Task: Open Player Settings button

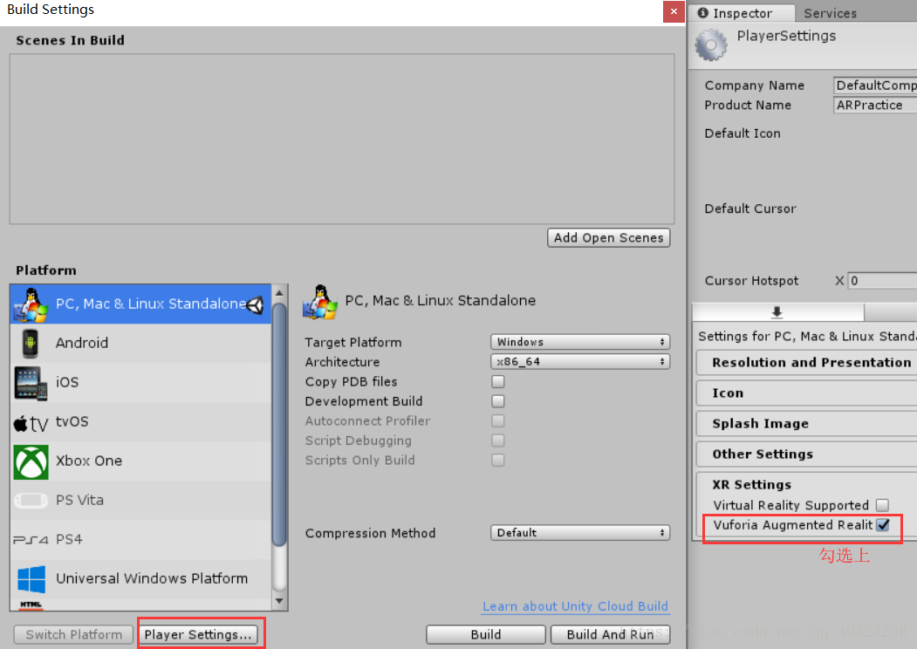Action: (x=198, y=634)
